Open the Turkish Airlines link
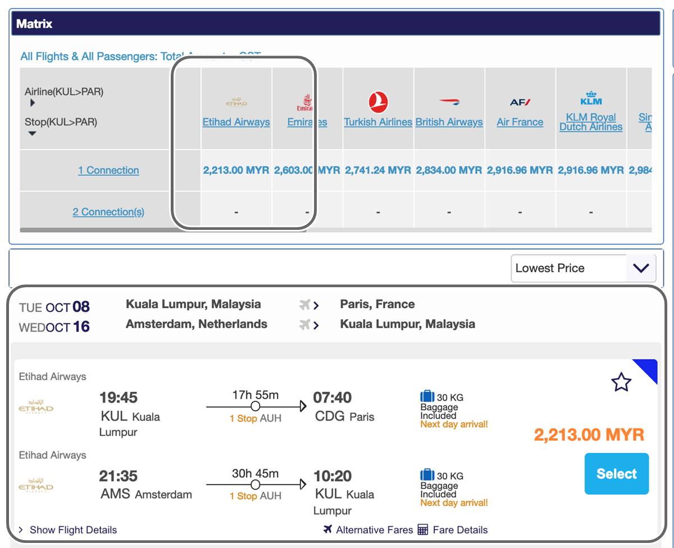Viewport: 674px width, 548px height. (x=378, y=122)
